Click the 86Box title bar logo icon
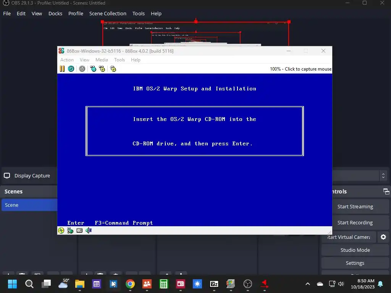 click(61, 51)
